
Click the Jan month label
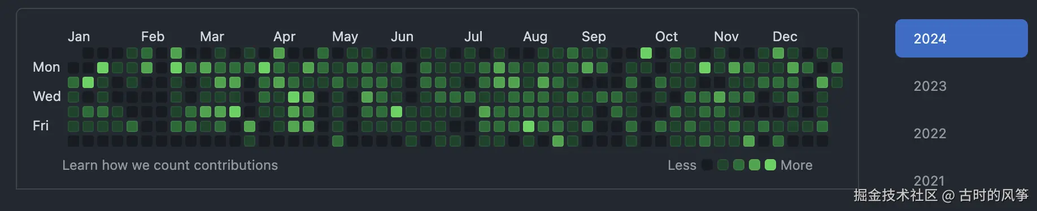[x=79, y=37]
